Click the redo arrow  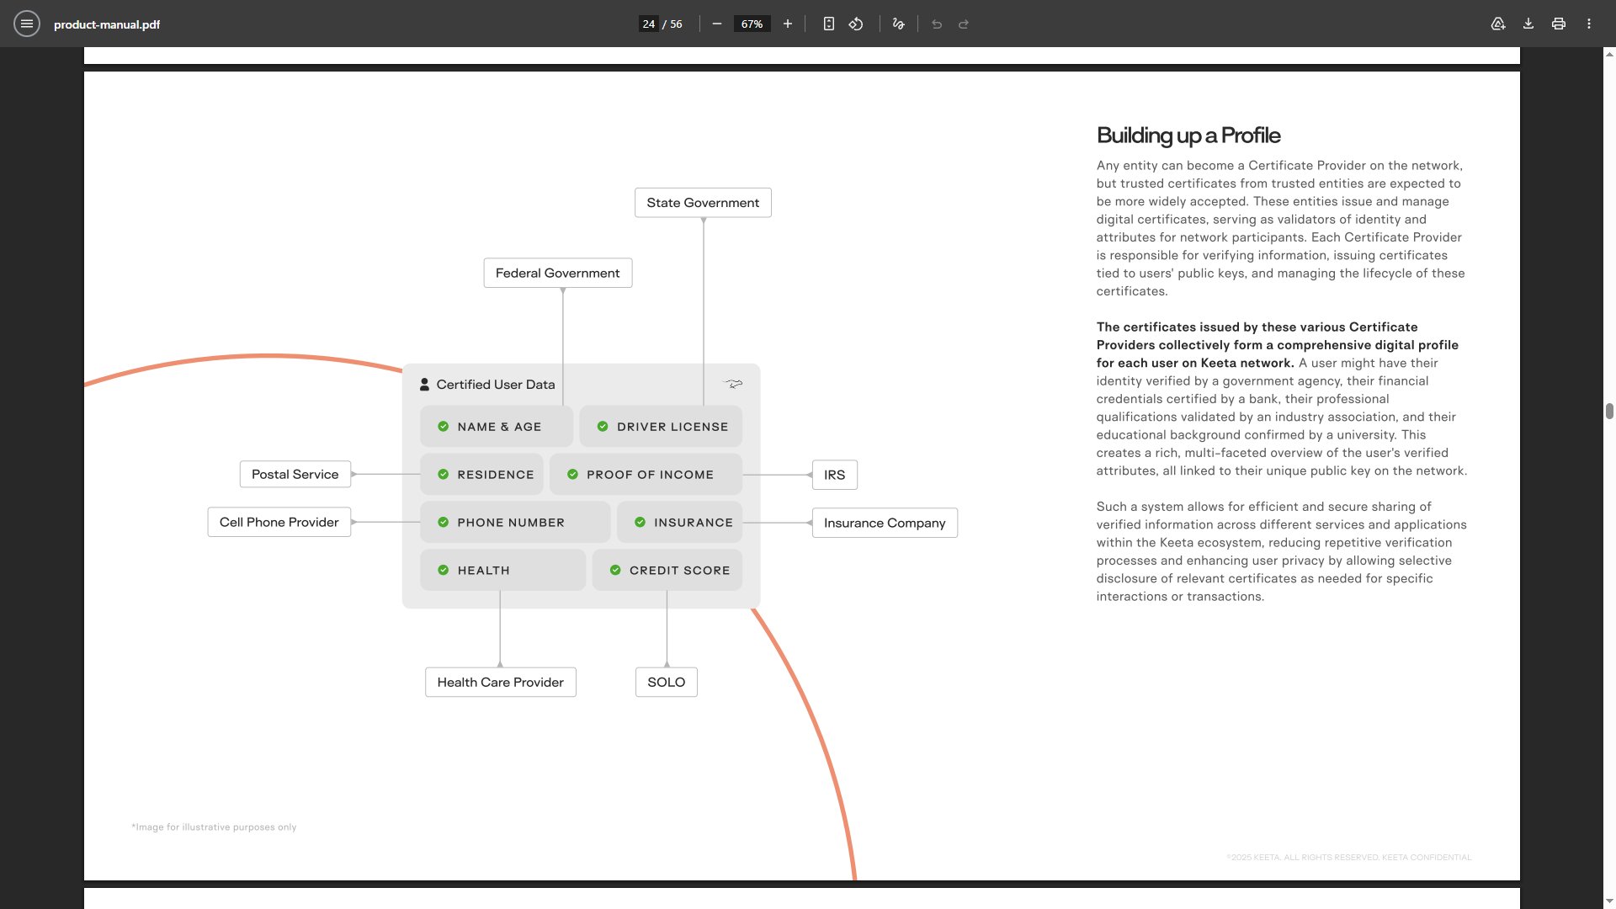pos(964,24)
